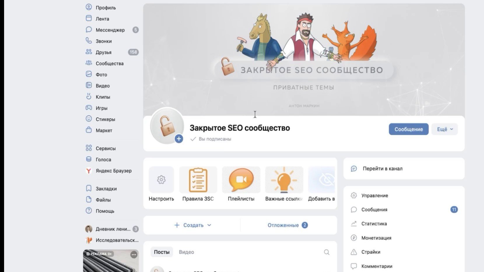Open the Правила ЗSC clipboard tile
Screen dimensions: 484x272
coord(198,180)
